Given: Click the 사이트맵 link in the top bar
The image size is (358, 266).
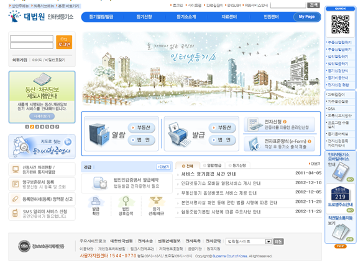Looking at the screenshot, I should [194, 5].
